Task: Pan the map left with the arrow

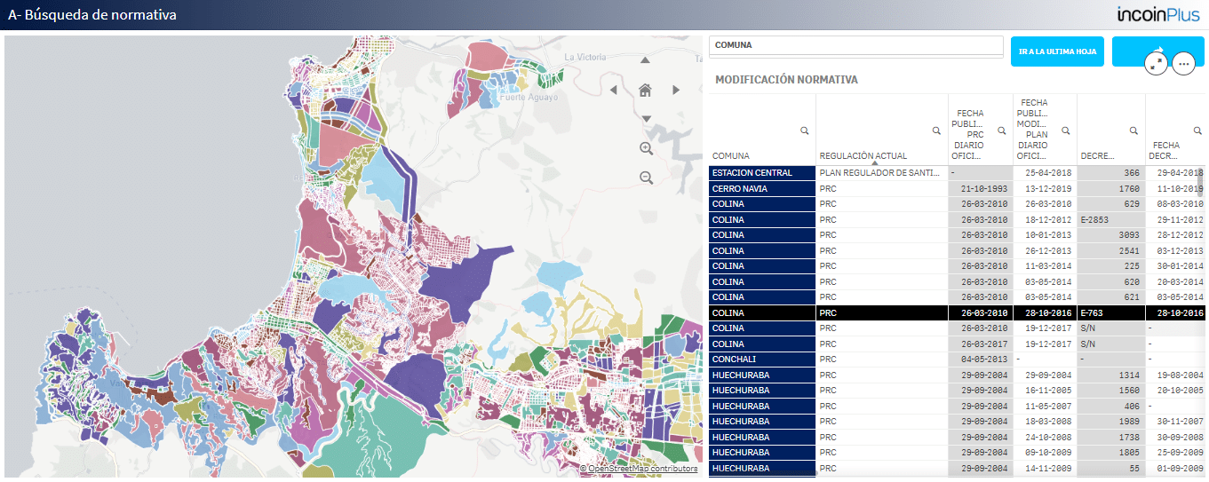Action: click(x=613, y=90)
